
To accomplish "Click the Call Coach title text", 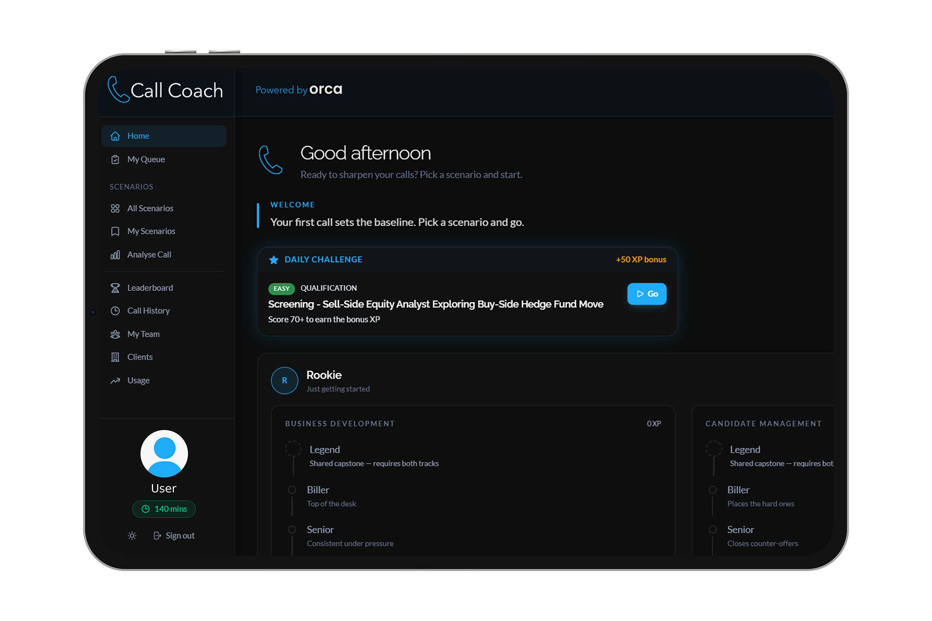I will click(177, 90).
